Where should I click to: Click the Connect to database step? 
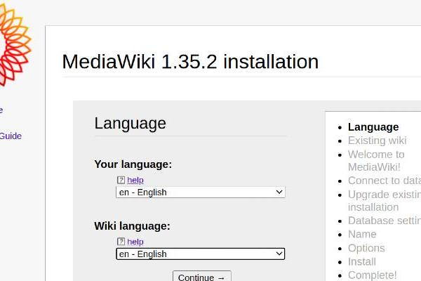384,181
